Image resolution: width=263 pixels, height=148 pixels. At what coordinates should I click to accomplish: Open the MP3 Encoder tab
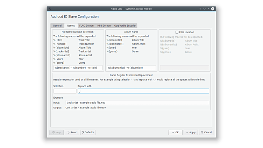(x=104, y=26)
